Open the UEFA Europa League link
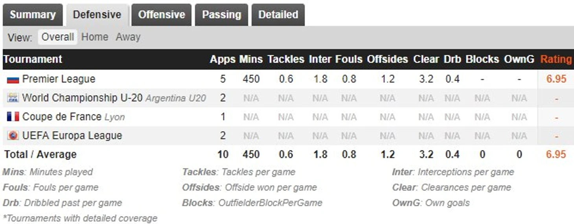The width and height of the screenshot is (574, 224). [72, 136]
